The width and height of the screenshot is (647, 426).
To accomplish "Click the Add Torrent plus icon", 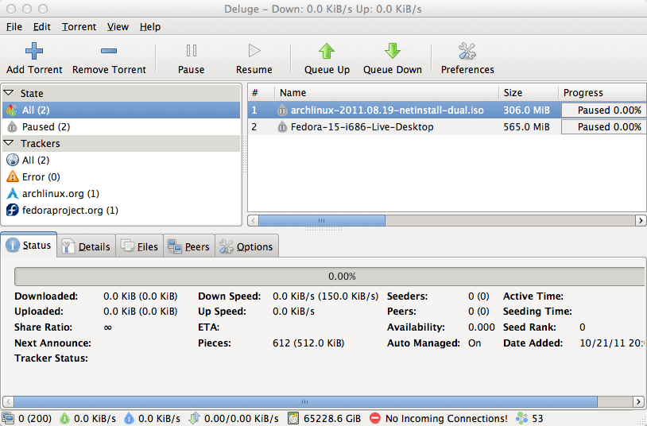I will (34, 51).
